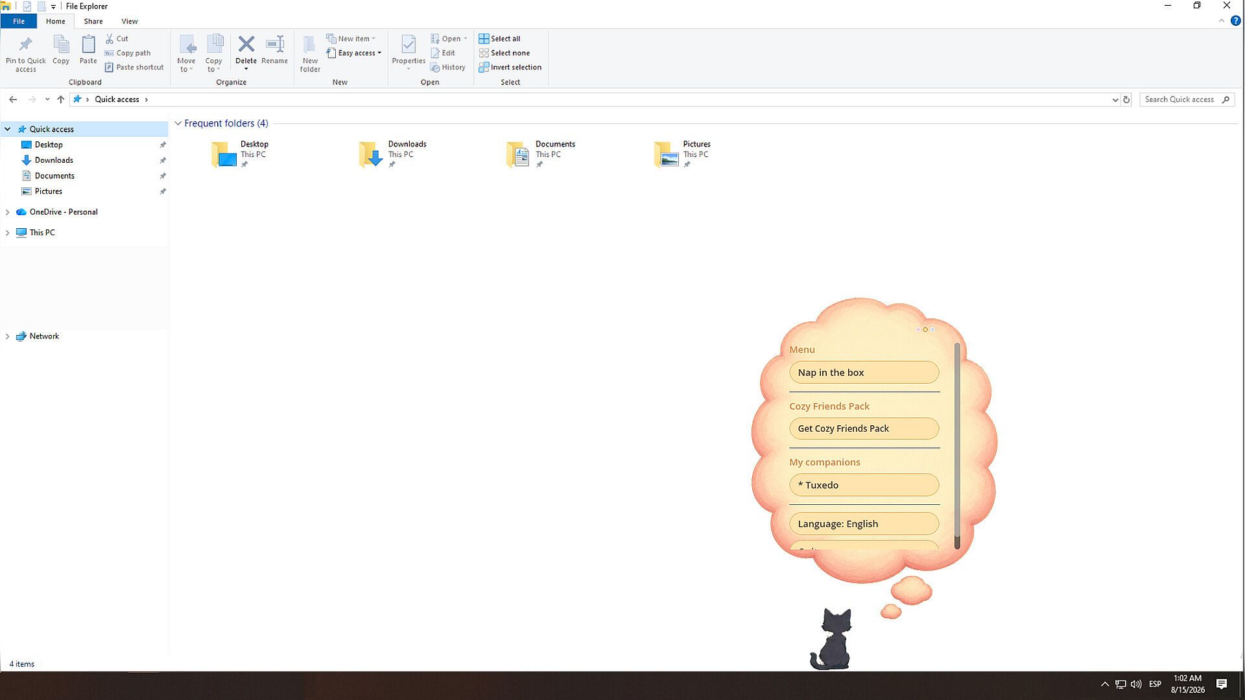
Task: Click the Delete icon in ribbon
Action: pyautogui.click(x=246, y=45)
